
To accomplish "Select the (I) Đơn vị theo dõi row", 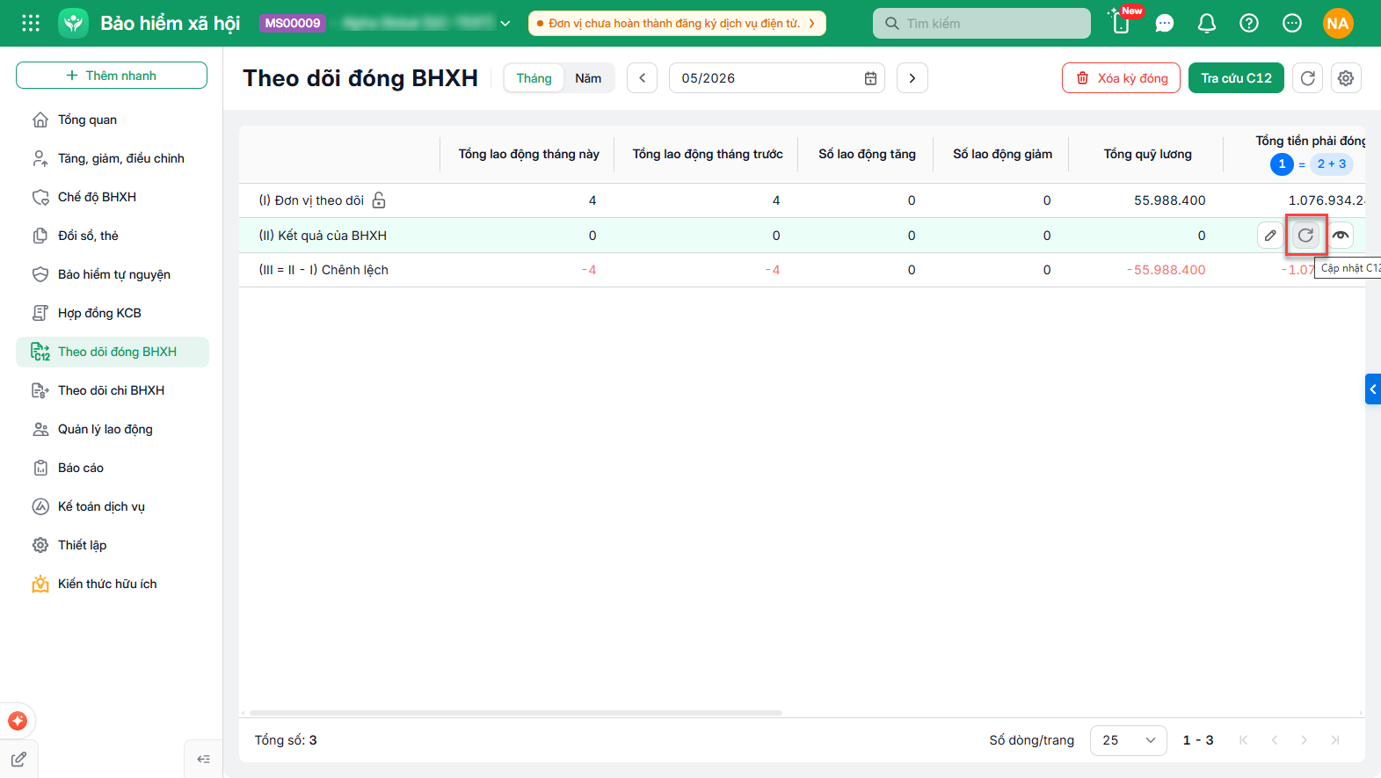I will pos(802,200).
